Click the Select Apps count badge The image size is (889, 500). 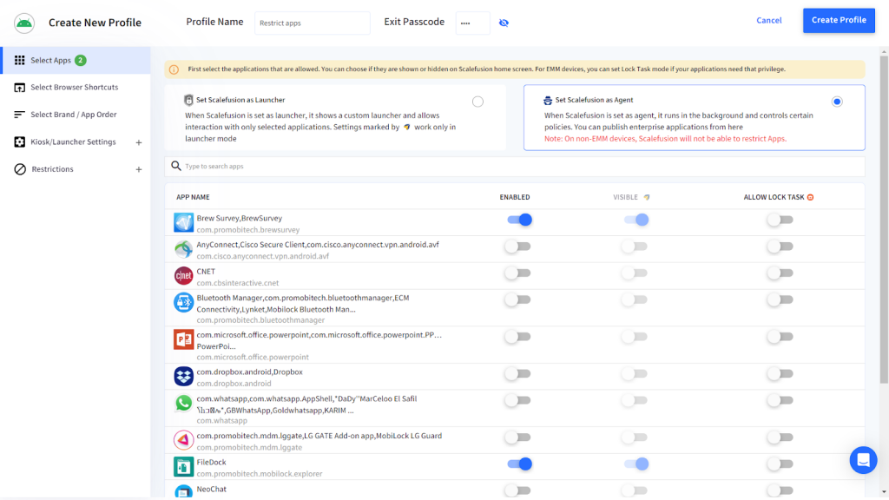(81, 60)
